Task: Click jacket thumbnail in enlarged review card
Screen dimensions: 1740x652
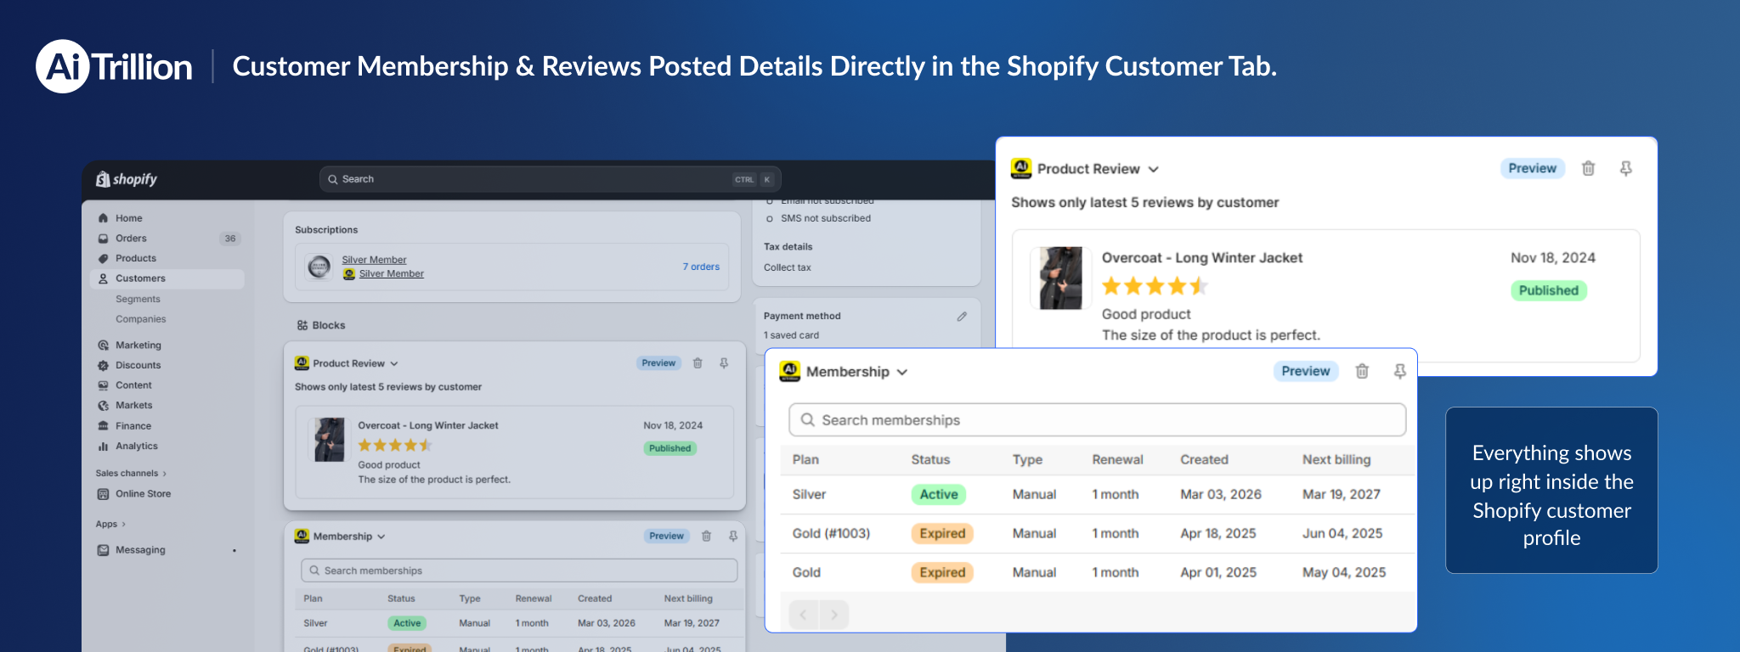Action: (1061, 278)
